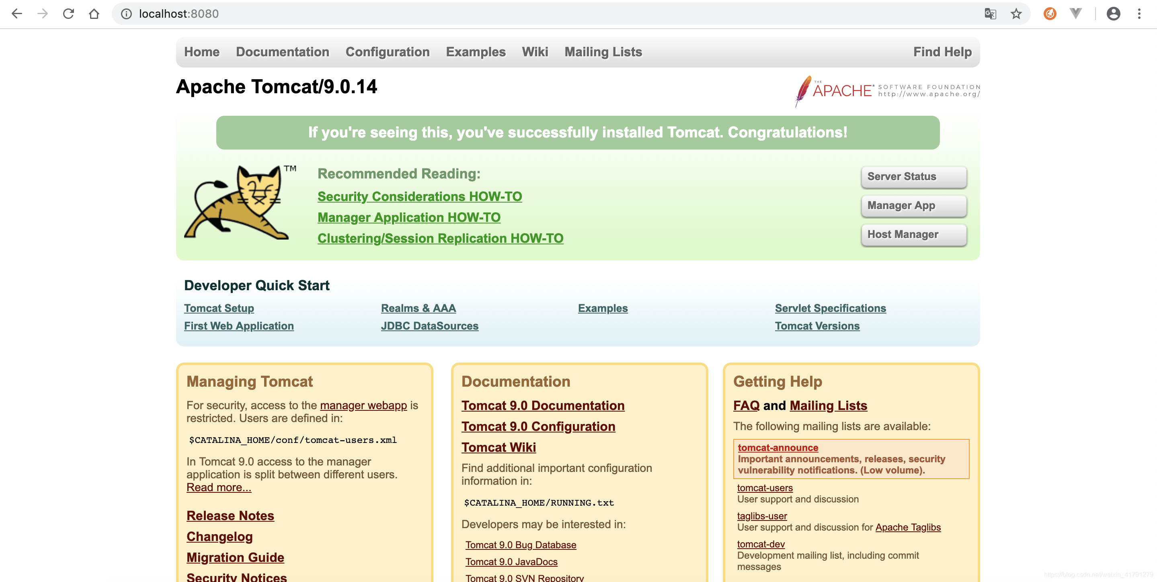The image size is (1157, 582).
Task: Bookmark this page with the star icon
Action: (1016, 14)
